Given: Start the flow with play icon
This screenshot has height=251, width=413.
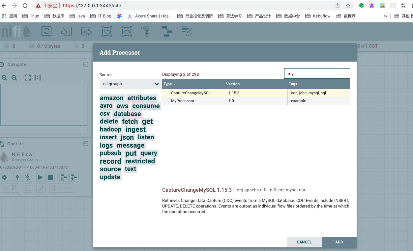Looking at the screenshot, I should [x=40, y=178].
